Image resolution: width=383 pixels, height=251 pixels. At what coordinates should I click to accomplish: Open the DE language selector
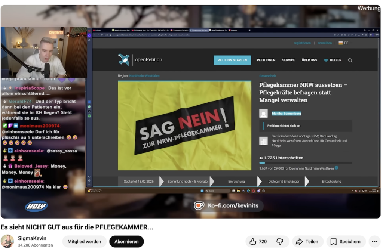tap(343, 43)
